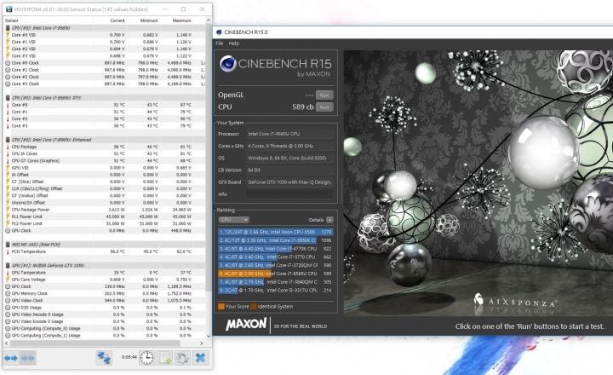613x375 pixels.
Task: Select highlighted ranking entry i7-8565U 589
Action: (x=276, y=274)
